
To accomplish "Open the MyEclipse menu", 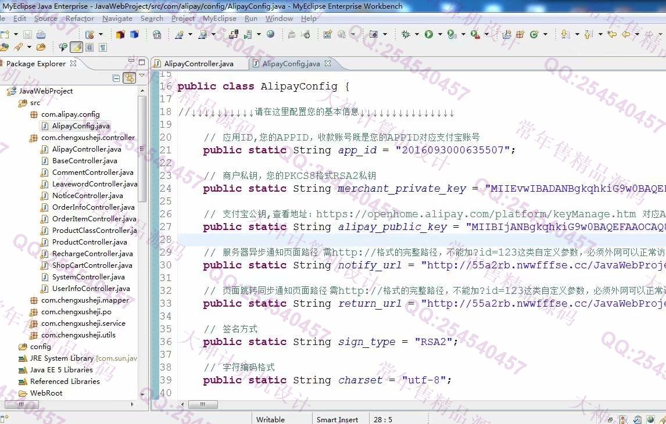I will click(x=220, y=19).
